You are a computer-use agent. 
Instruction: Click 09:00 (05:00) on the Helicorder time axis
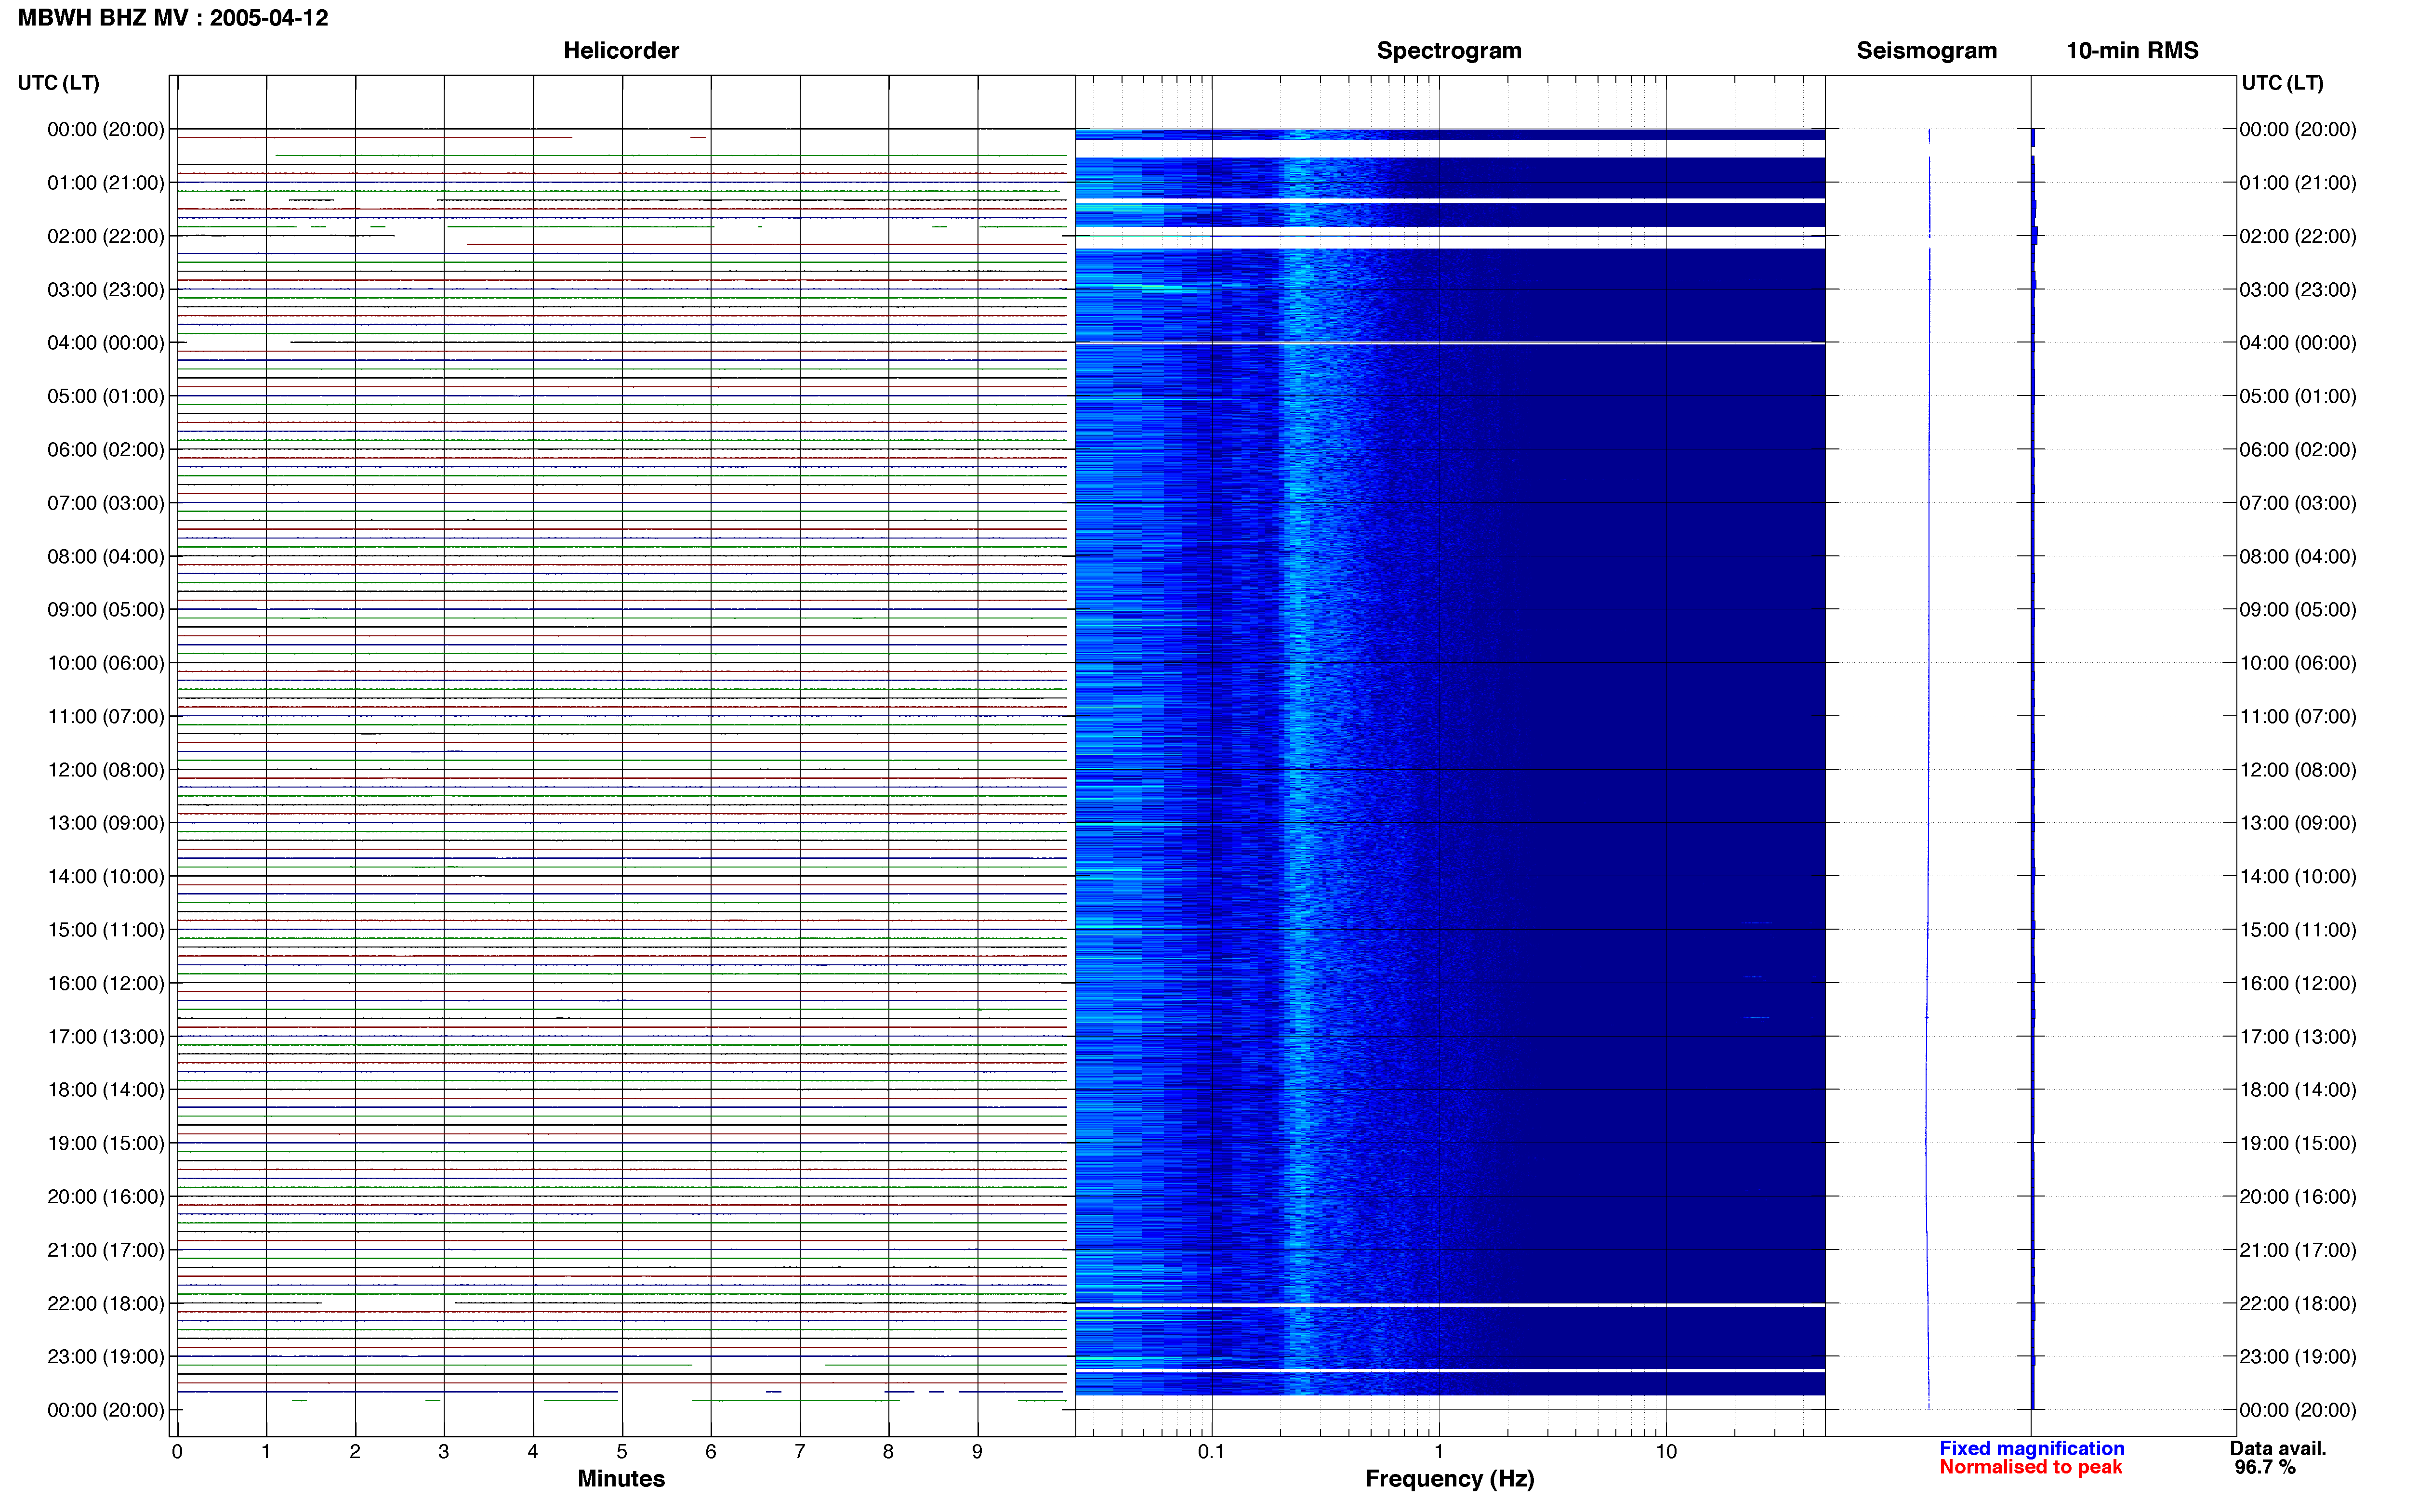106,610
